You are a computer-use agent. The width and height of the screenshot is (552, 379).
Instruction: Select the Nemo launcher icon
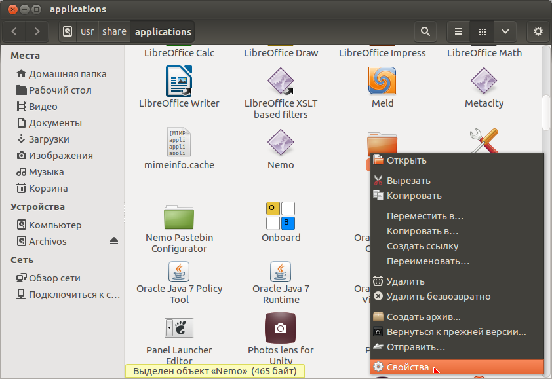[281, 143]
